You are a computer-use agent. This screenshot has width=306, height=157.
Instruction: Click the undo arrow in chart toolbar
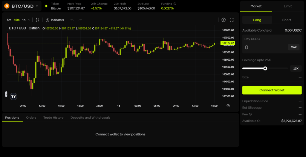pyautogui.click(x=72, y=20)
